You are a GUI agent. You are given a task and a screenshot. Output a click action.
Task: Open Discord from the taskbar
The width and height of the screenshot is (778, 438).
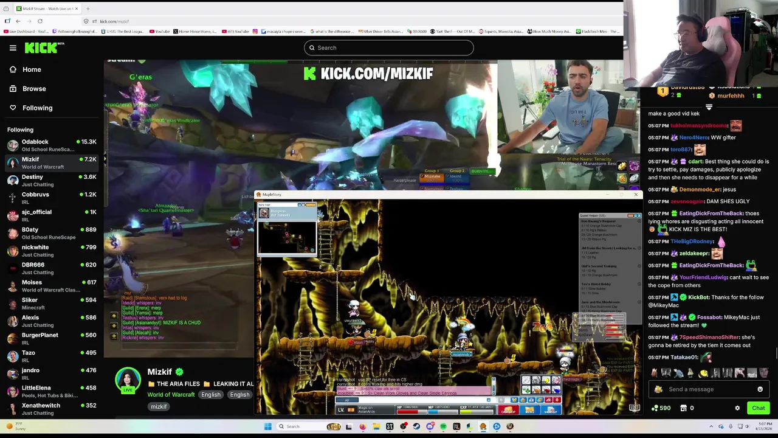430,426
